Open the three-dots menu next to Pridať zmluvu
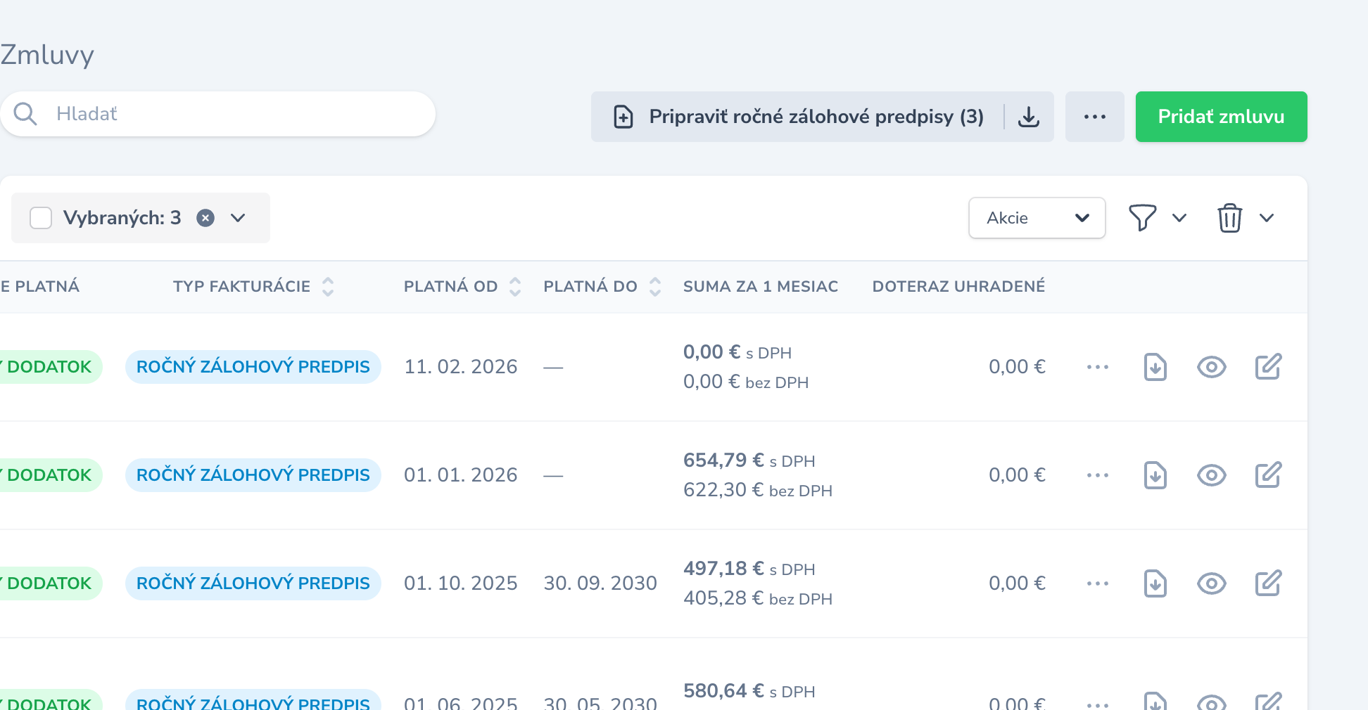This screenshot has width=1368, height=710. pyautogui.click(x=1095, y=117)
